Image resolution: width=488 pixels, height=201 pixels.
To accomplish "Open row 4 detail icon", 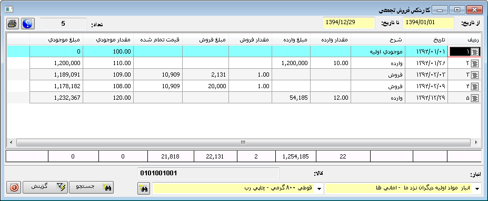I will click(475, 86).
